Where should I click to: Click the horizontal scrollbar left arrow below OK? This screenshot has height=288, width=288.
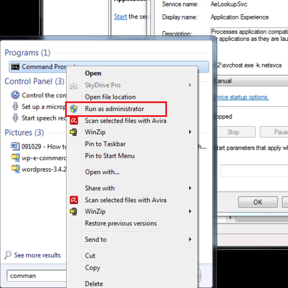(x=230, y=218)
